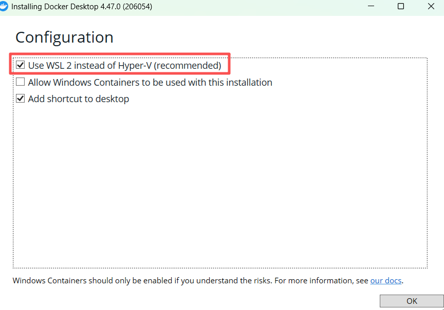This screenshot has width=444, height=310.
Task: Enable Allow Windows Containers checkbox
Action: click(21, 82)
